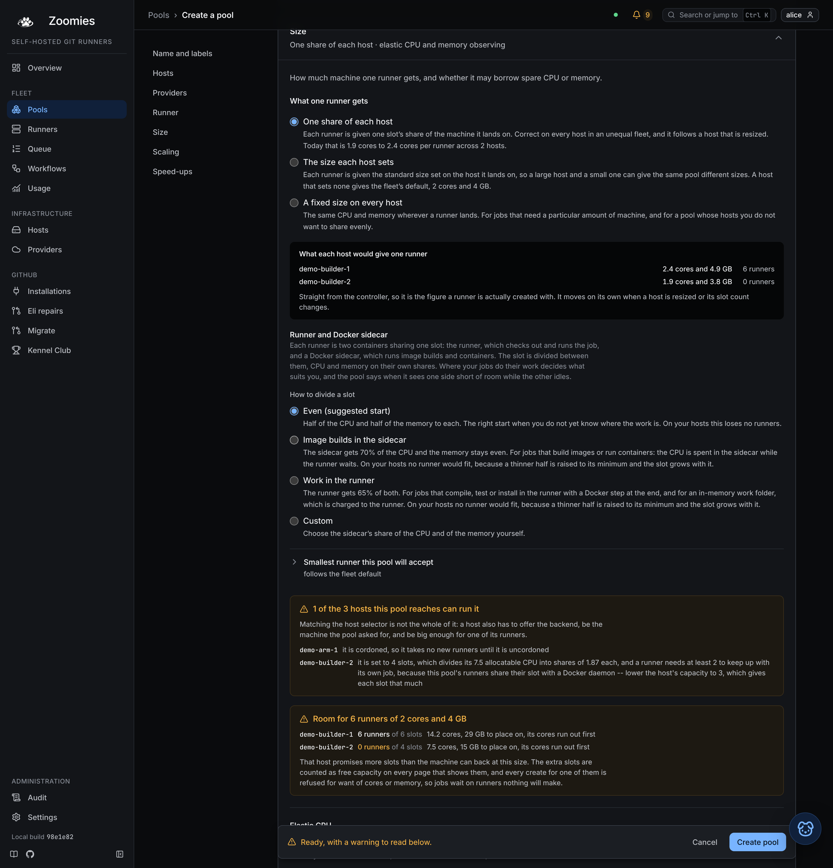Open the dog mascot assistant button

(805, 829)
